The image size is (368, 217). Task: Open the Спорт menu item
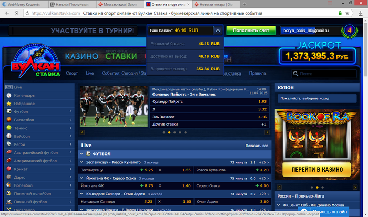72,73
